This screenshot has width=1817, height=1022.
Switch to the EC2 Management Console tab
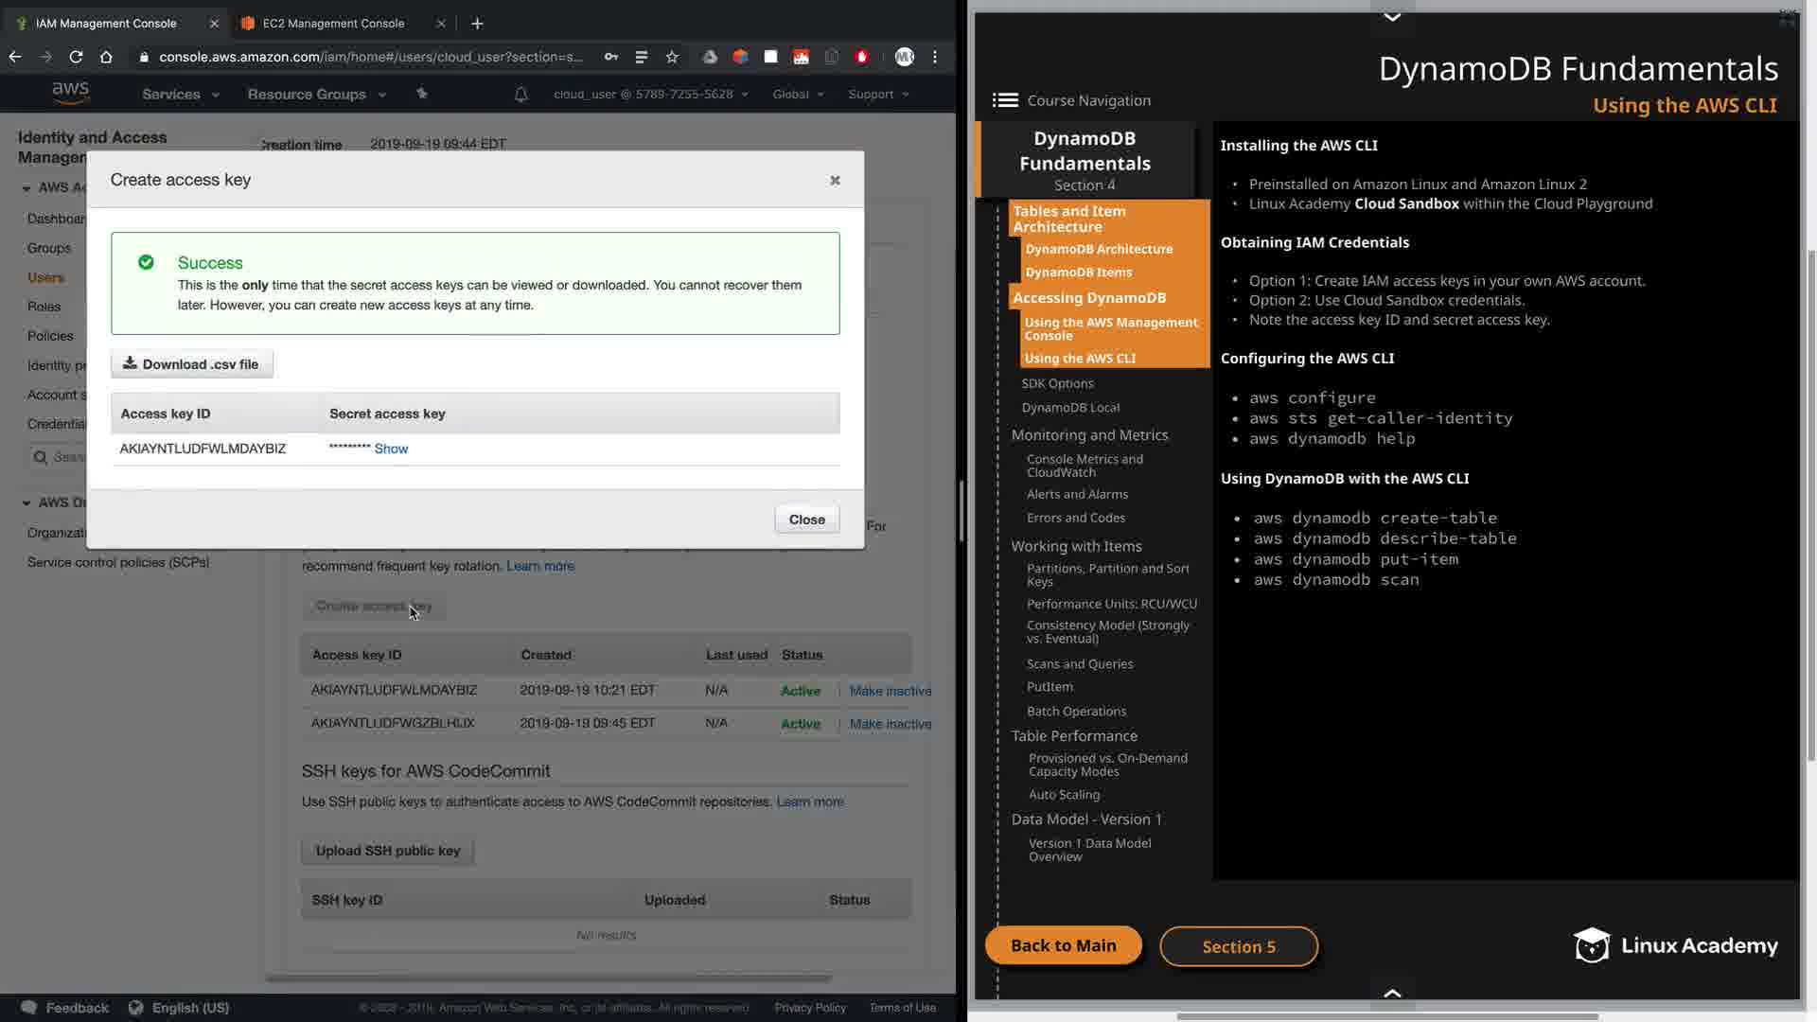pos(333,24)
